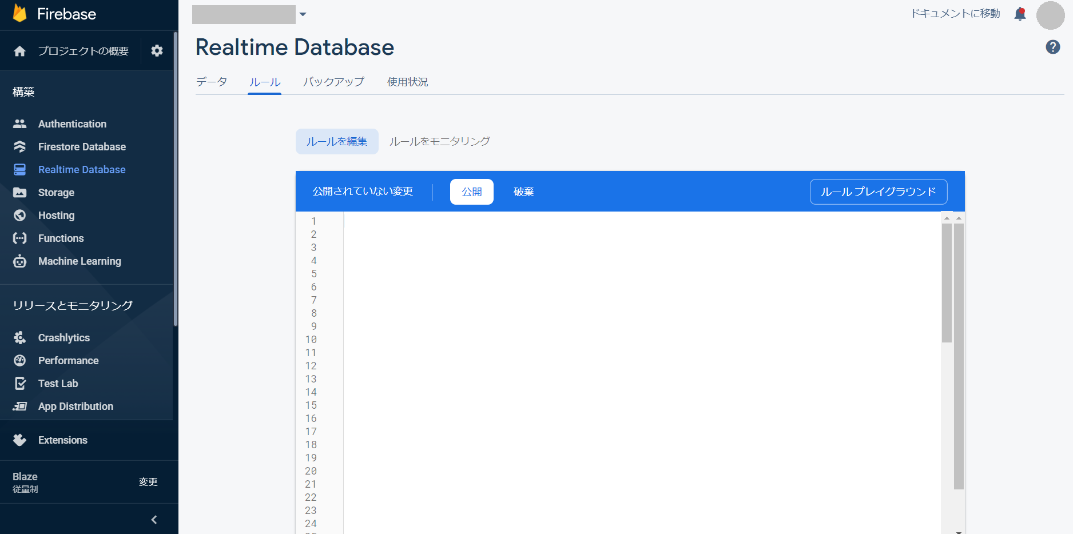
Task: Click the Crashlytics icon
Action: coord(20,337)
